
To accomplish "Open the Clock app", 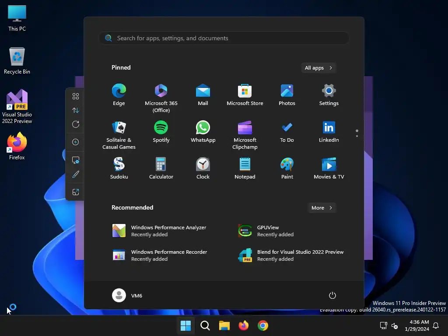I will click(203, 168).
